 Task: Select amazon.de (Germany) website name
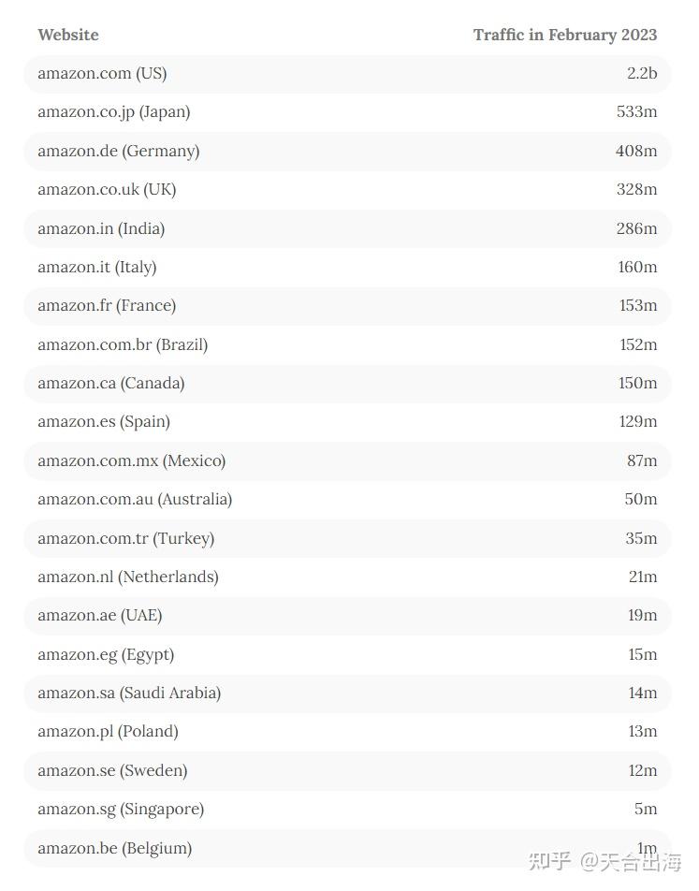(x=118, y=151)
